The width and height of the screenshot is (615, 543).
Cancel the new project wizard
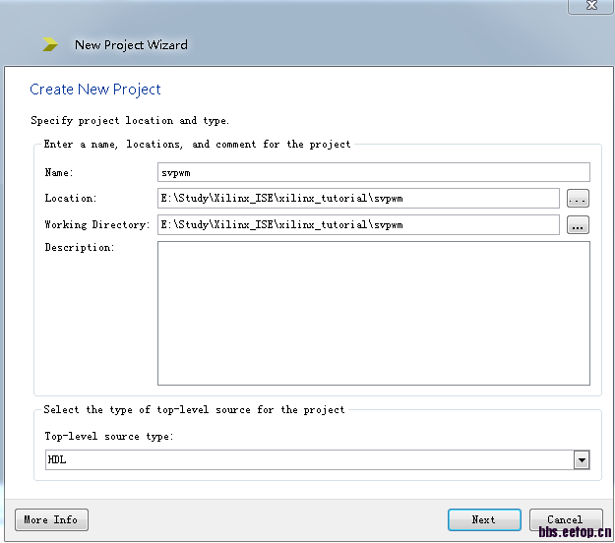click(565, 519)
